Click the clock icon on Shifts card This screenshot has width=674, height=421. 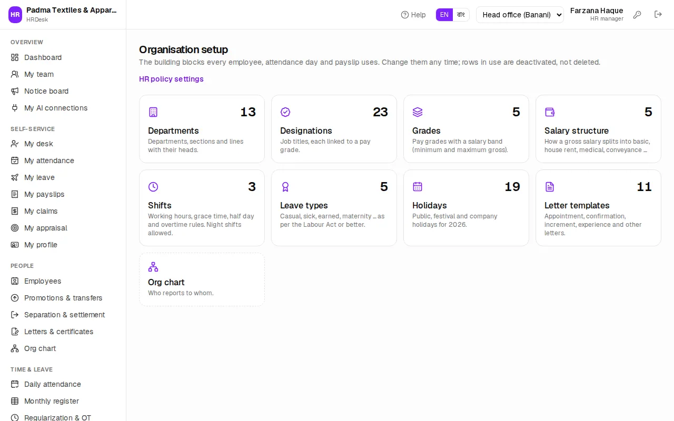tap(153, 187)
